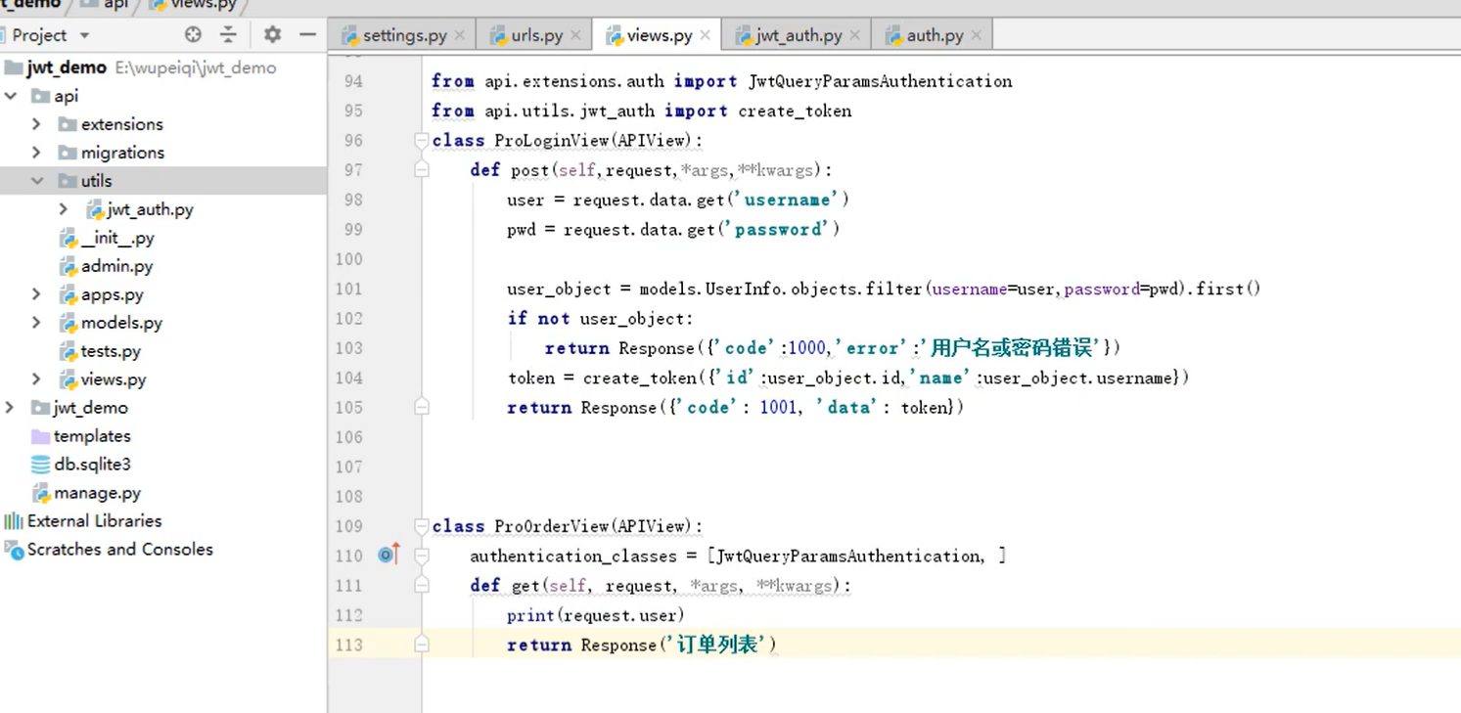Switch to the settings.py tab
Viewport: 1461px width, 713px height.
(x=403, y=35)
